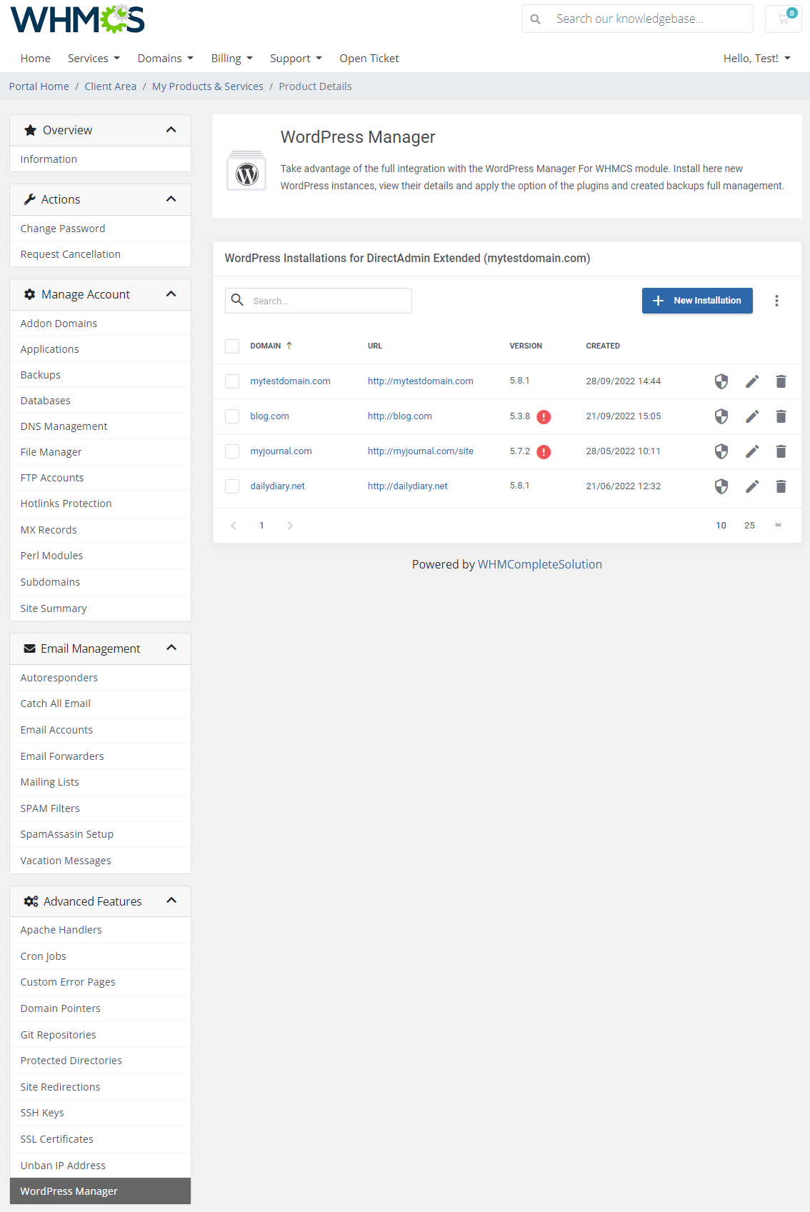The image size is (810, 1212).
Task: Open the shopping cart icon
Action: pos(784,19)
